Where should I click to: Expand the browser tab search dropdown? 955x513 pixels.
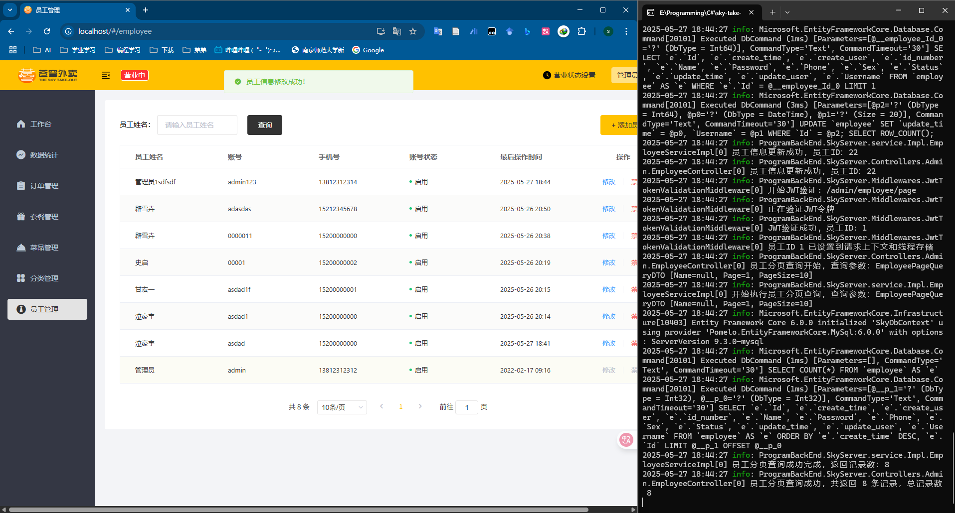(10, 10)
